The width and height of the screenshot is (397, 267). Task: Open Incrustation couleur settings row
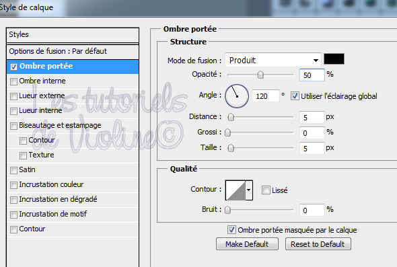point(73,185)
